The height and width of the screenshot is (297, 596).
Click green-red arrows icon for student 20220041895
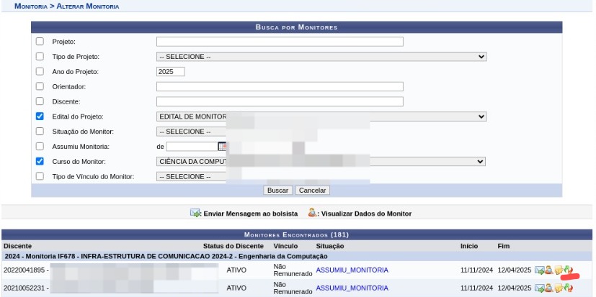point(568,270)
